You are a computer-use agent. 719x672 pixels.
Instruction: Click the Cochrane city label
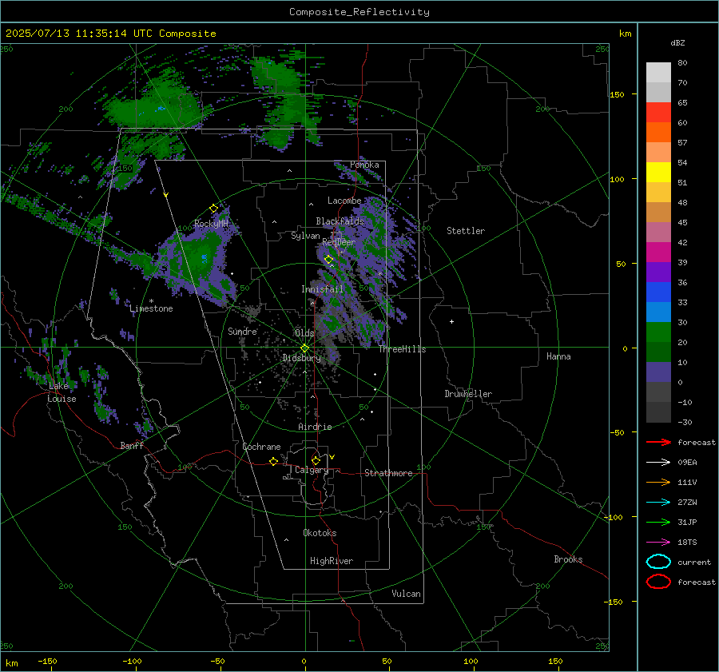pos(261,447)
